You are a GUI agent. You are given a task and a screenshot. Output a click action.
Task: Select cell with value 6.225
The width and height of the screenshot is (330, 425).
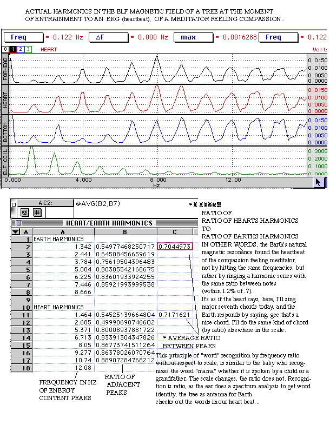[63, 277]
